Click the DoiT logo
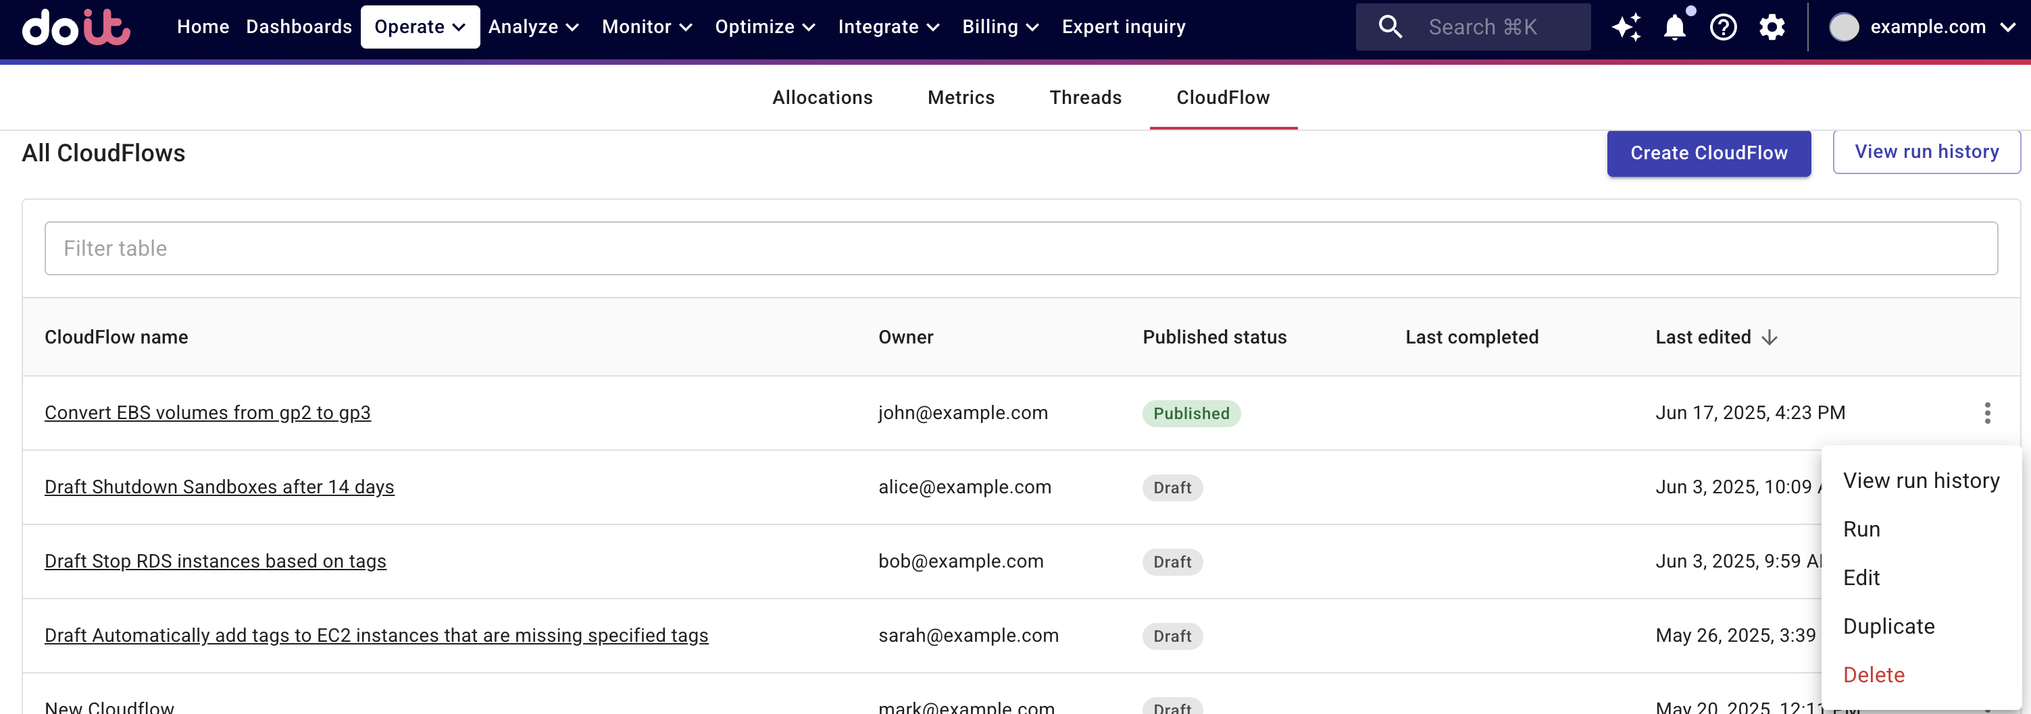The width and height of the screenshot is (2031, 714). click(76, 28)
